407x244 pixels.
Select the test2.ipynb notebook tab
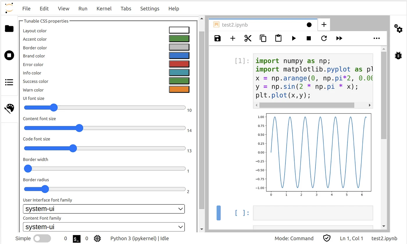(263, 25)
